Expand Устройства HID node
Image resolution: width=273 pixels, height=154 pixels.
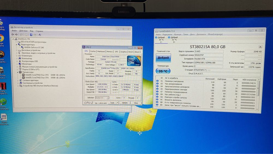18,86
